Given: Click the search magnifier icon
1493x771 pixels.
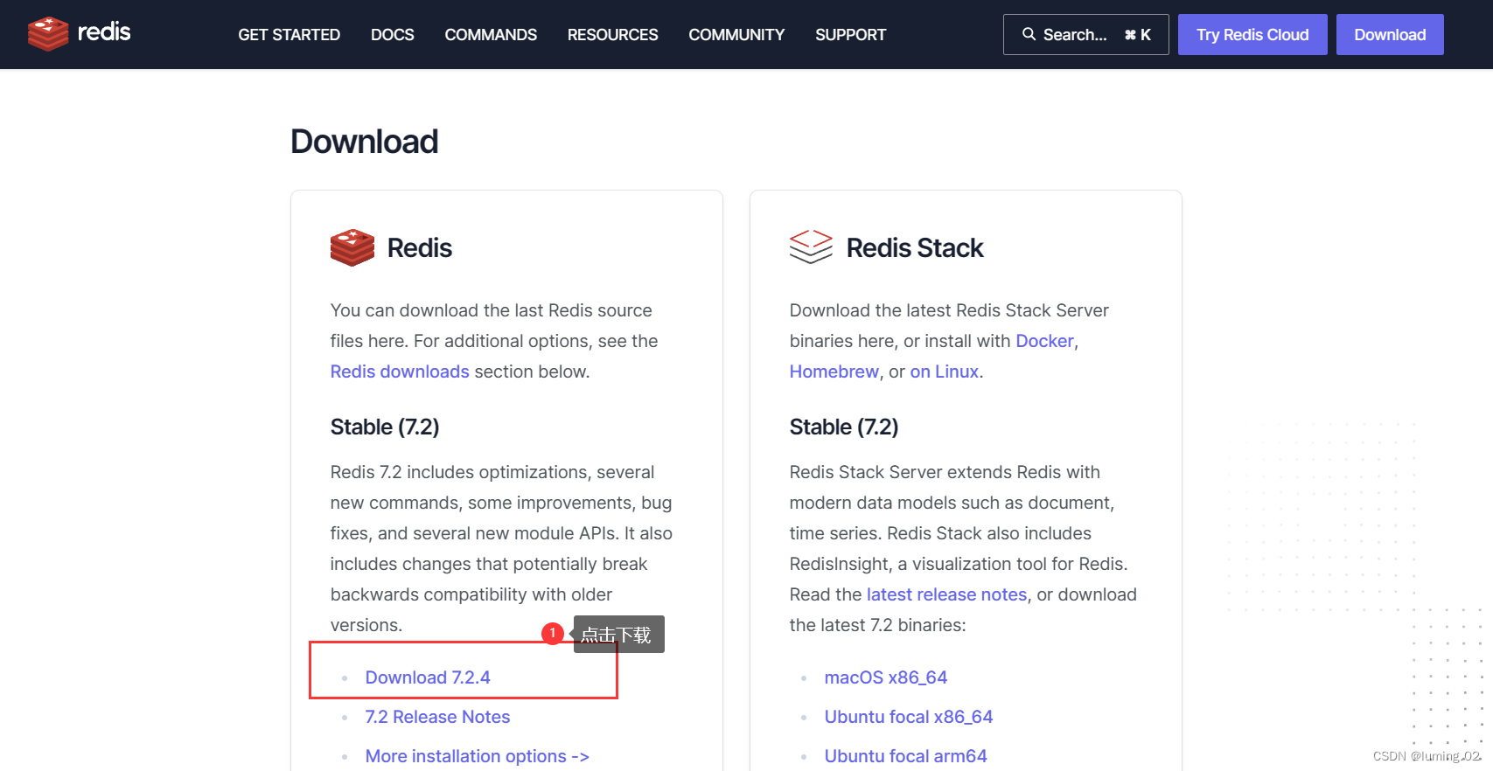Looking at the screenshot, I should pyautogui.click(x=1029, y=34).
